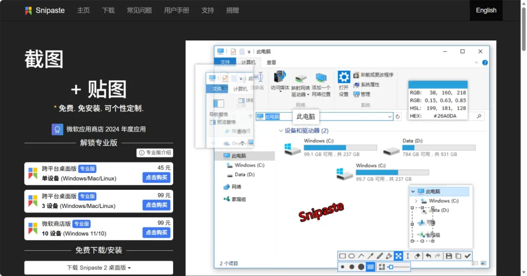Select the Eraser tool in the demo toolbar
The width and height of the screenshot is (527, 276).
(x=417, y=256)
